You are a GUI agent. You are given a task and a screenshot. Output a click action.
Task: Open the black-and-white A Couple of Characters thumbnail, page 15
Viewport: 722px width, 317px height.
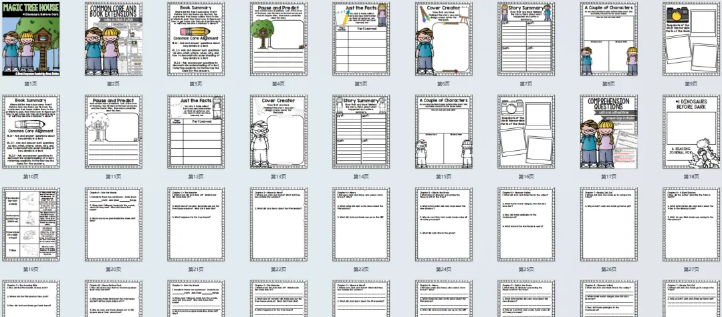443,132
